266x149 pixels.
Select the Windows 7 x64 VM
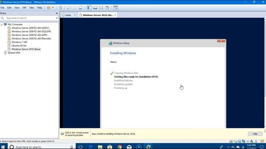[x=20, y=42]
